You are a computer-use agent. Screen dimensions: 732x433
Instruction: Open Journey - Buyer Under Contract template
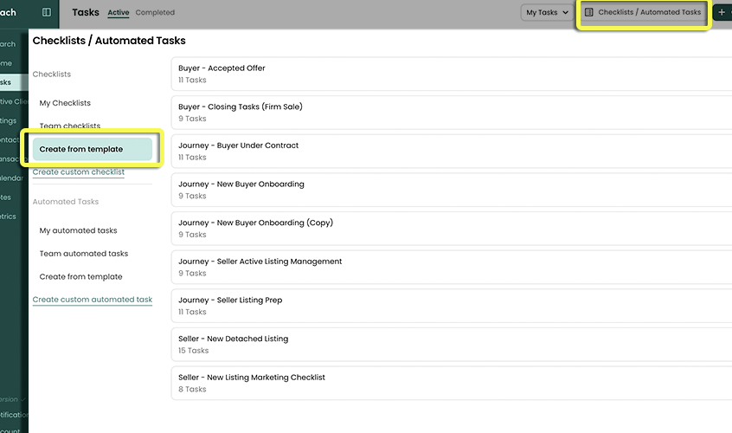coord(450,151)
